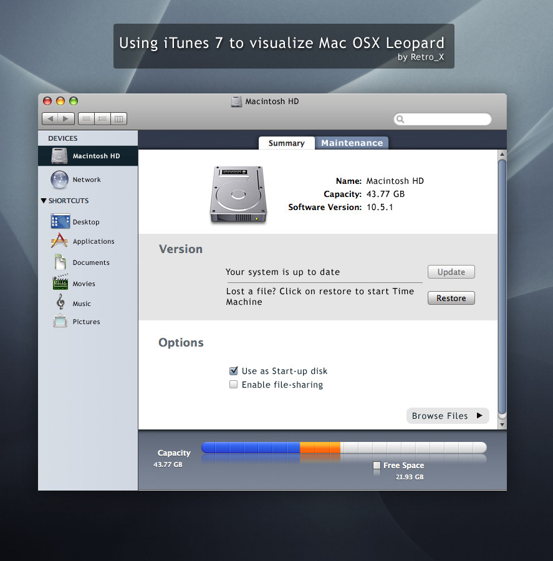Image resolution: width=553 pixels, height=561 pixels.
Task: Select the Music label in sidebar
Action: pyautogui.click(x=82, y=304)
